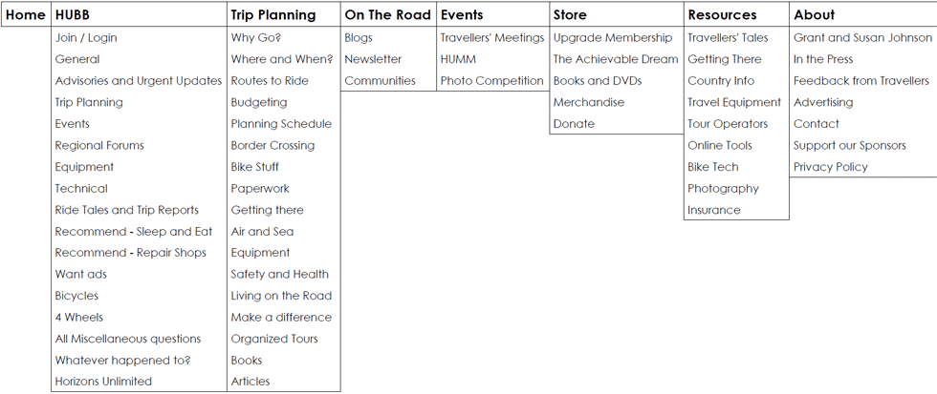Click the Home menu header
The image size is (937, 394).
(x=26, y=15)
